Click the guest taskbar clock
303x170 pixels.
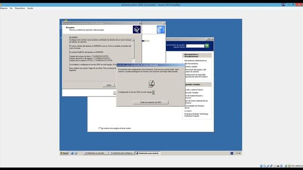[x=238, y=153]
